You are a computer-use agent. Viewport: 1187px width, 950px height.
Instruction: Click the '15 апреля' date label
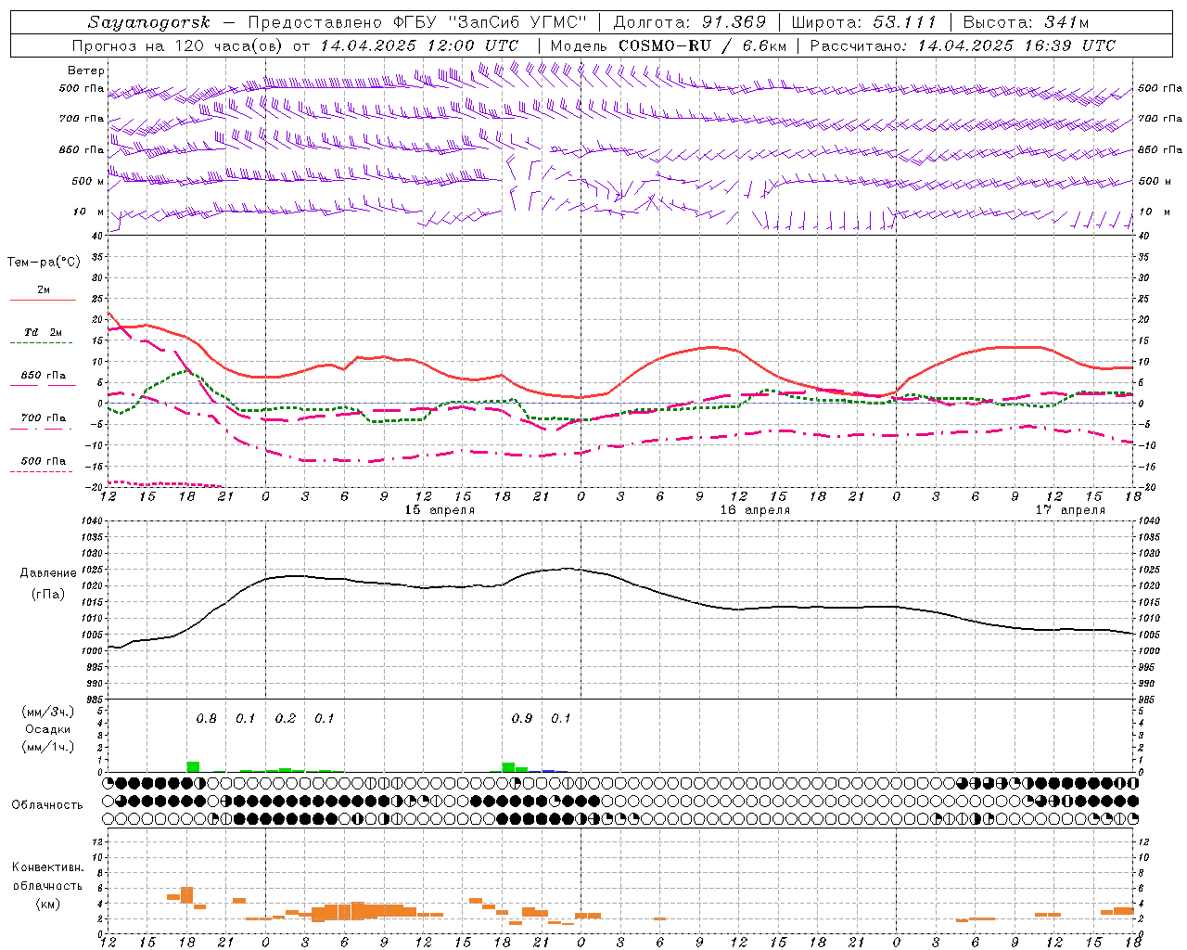[440, 510]
